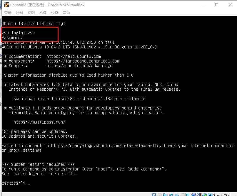
Task: Click the zss@zss:~$ shell prompt
Action: point(14,183)
